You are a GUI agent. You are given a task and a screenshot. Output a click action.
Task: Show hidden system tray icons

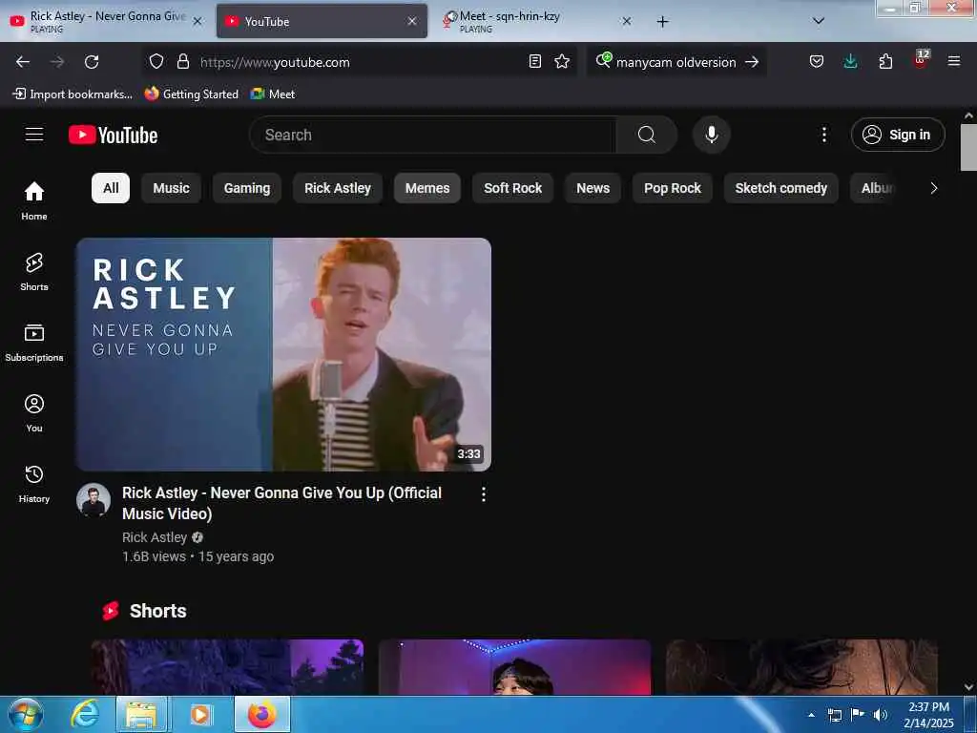[x=811, y=715]
